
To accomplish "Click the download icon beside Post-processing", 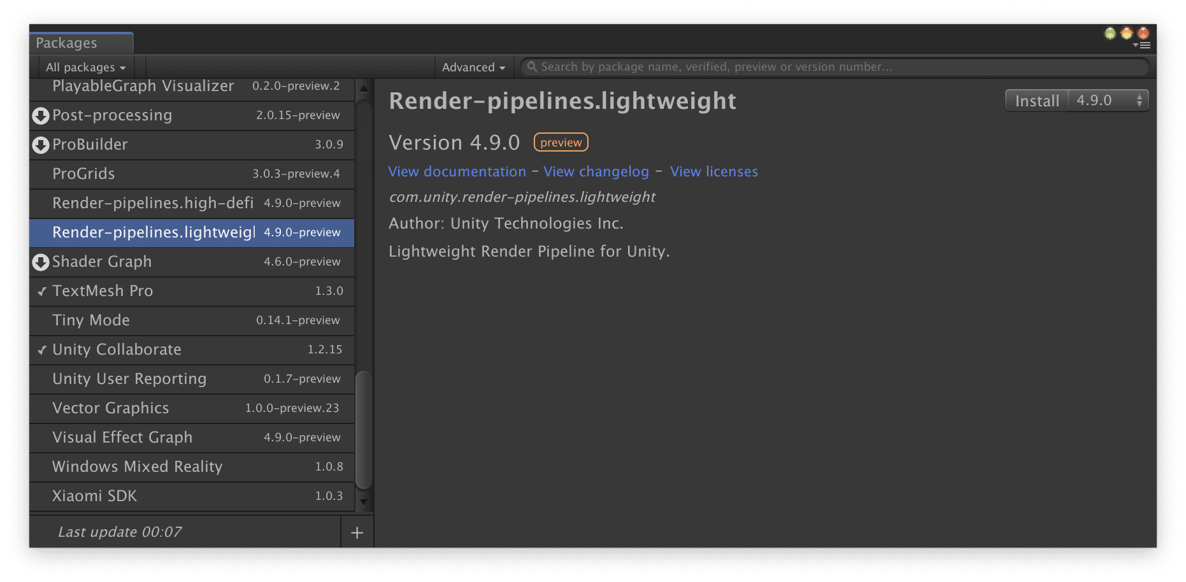I will 41,116.
